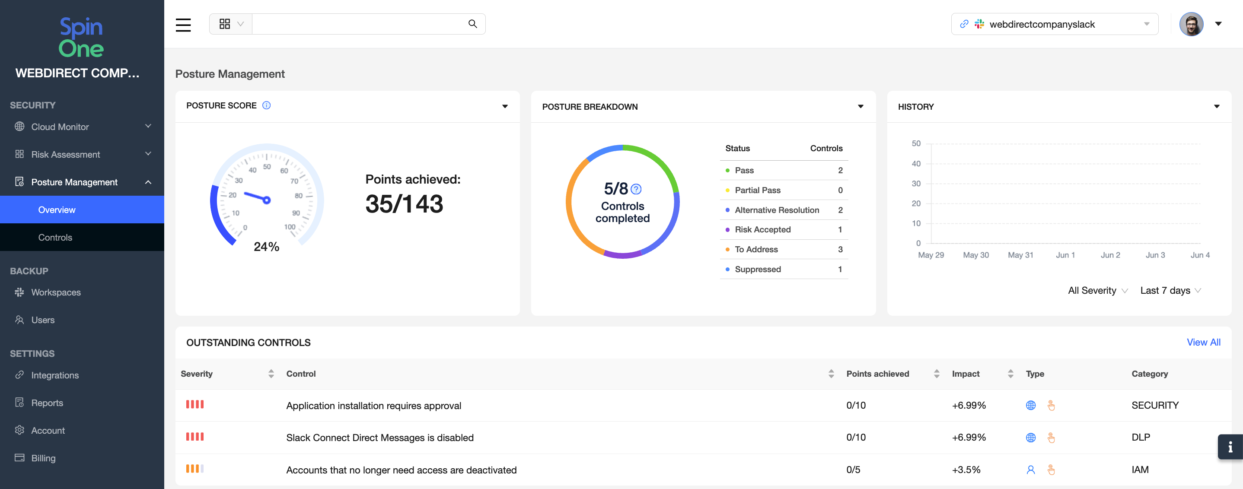Open All Severity filter dropdown
The image size is (1243, 489).
[1097, 290]
